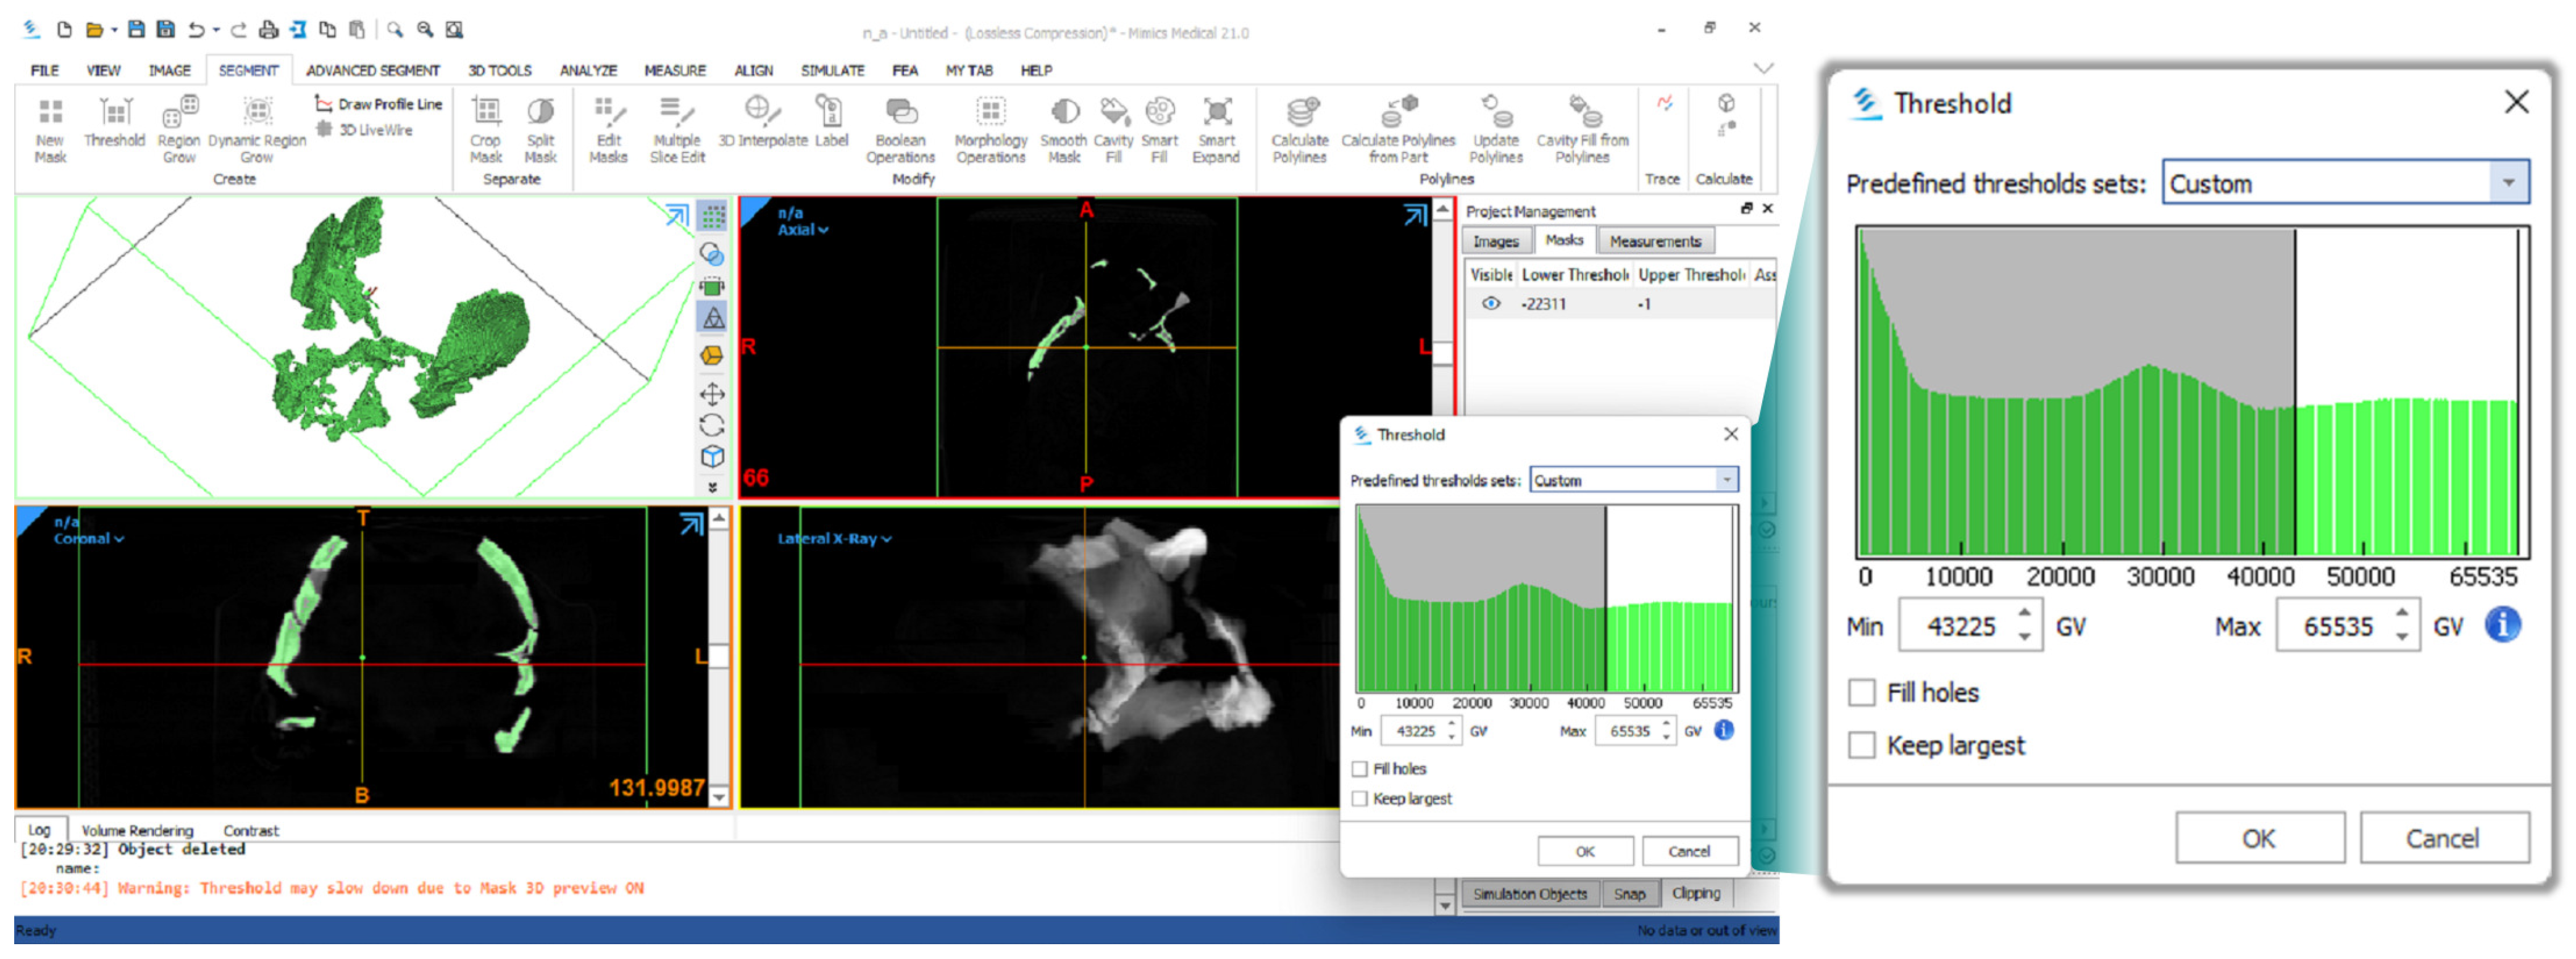Image resolution: width=2576 pixels, height=959 pixels.
Task: Click Cancel in the small Threshold dialog
Action: click(x=1689, y=851)
